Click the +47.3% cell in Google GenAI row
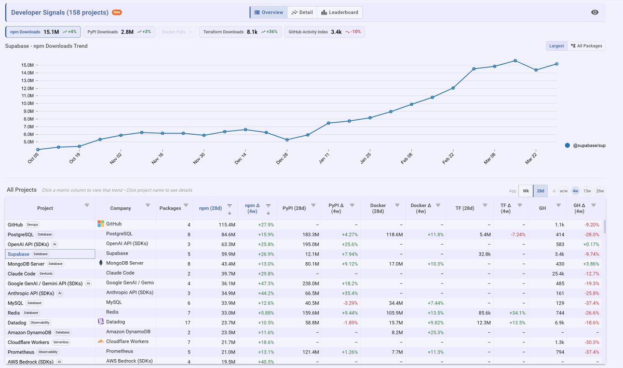Image resolution: width=623 pixels, height=368 pixels. pyautogui.click(x=265, y=284)
